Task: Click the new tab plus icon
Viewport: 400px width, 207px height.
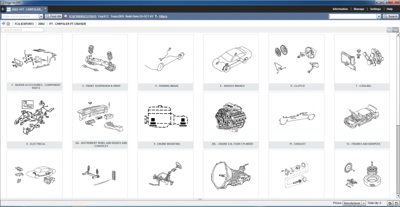Action: coord(3,9)
